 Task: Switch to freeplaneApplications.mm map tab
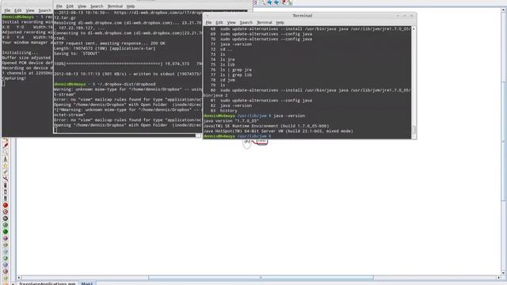coord(48,283)
